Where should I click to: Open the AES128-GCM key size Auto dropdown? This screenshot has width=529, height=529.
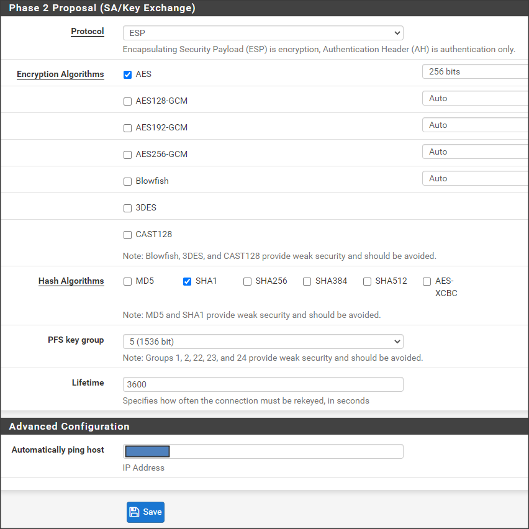(x=475, y=98)
